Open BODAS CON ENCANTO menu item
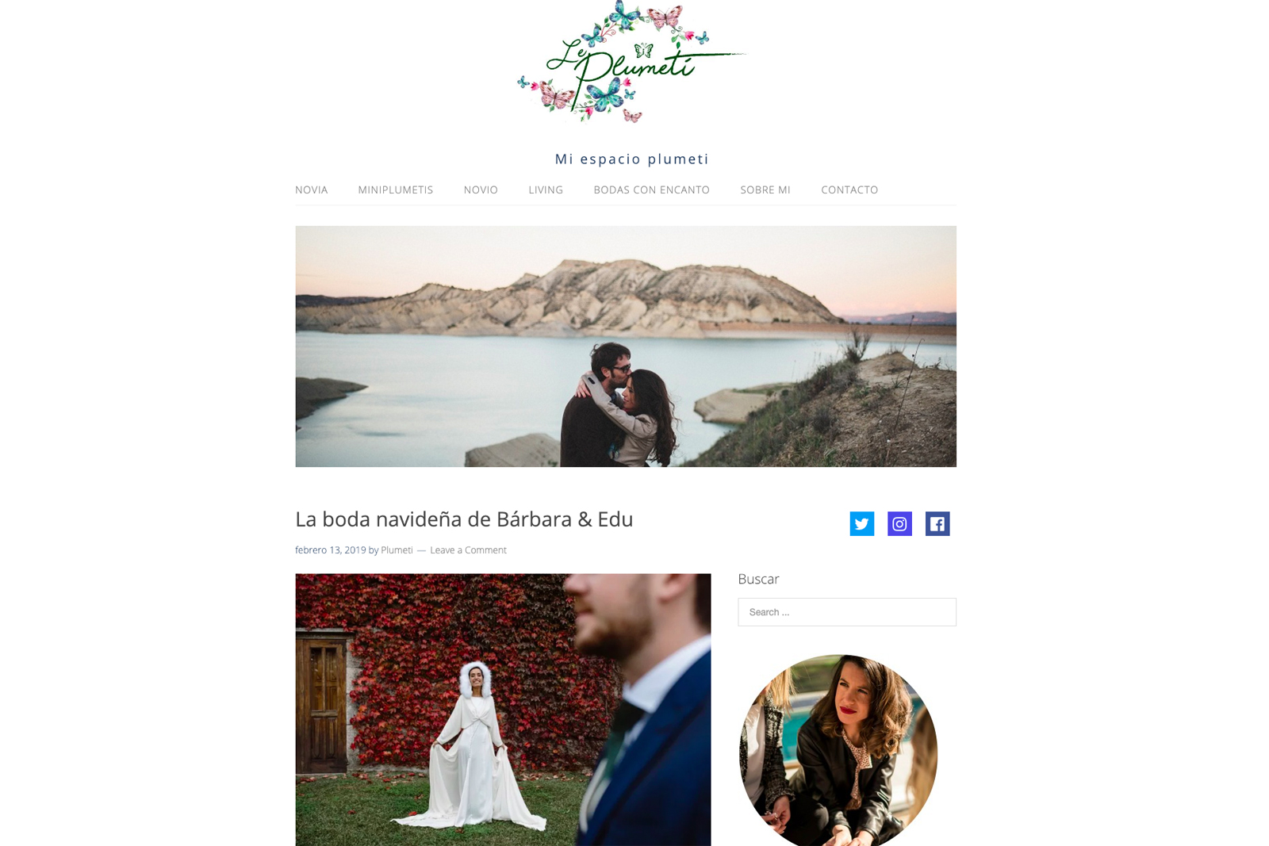This screenshot has width=1269, height=846. coord(651,189)
